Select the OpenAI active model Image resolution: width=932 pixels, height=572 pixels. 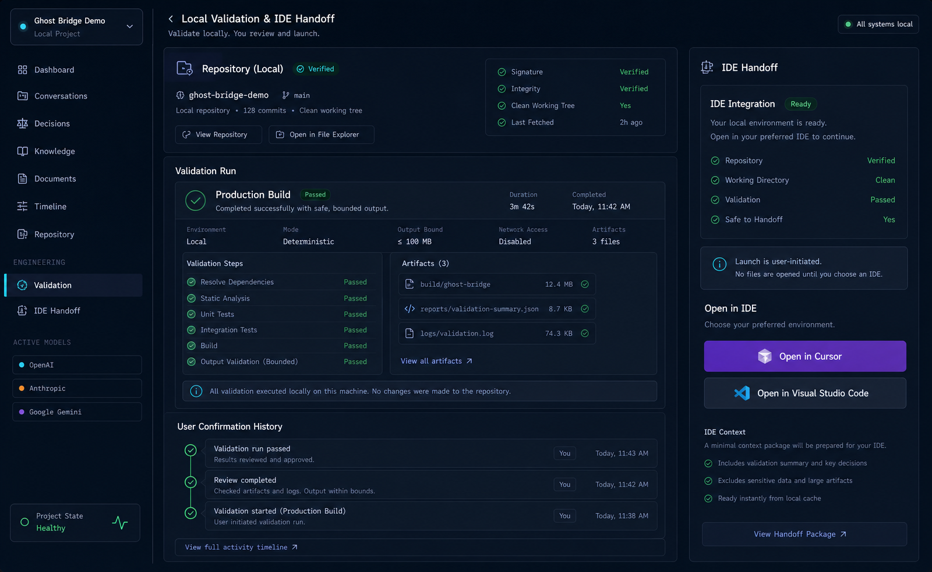point(77,365)
